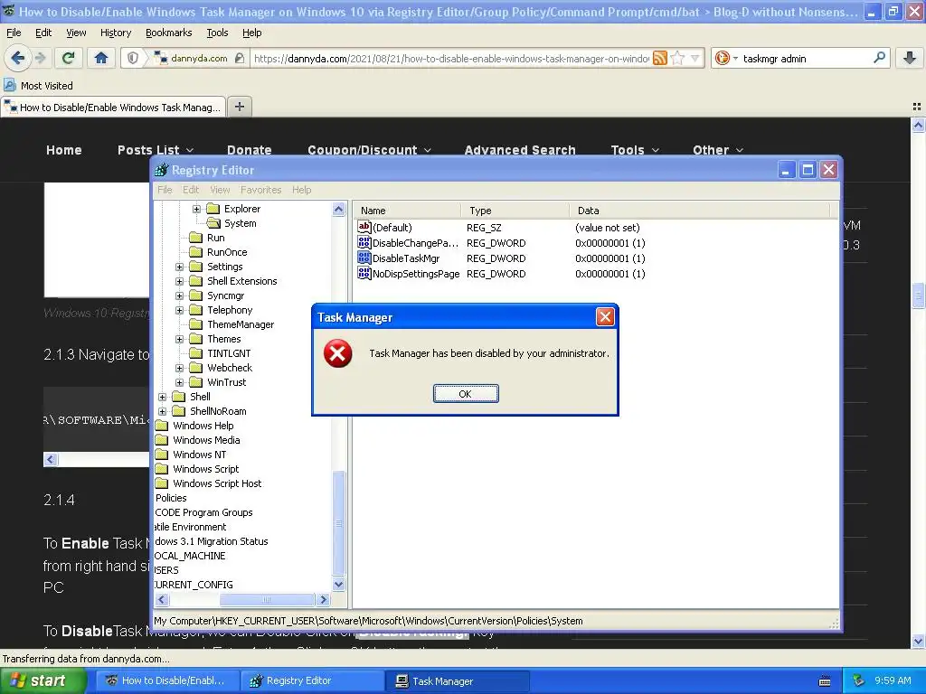Click the (Default) string value icon

point(364,227)
